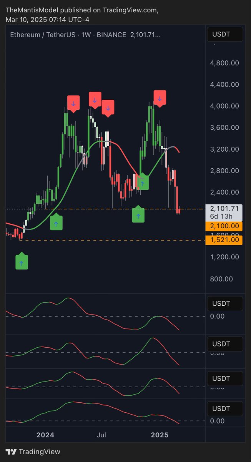
Task: Click the TradingView logo icon at bottom
Action: [x=11, y=452]
